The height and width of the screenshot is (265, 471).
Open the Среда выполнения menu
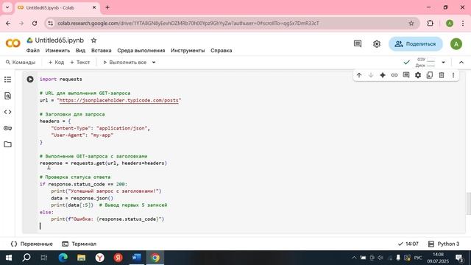click(x=141, y=51)
